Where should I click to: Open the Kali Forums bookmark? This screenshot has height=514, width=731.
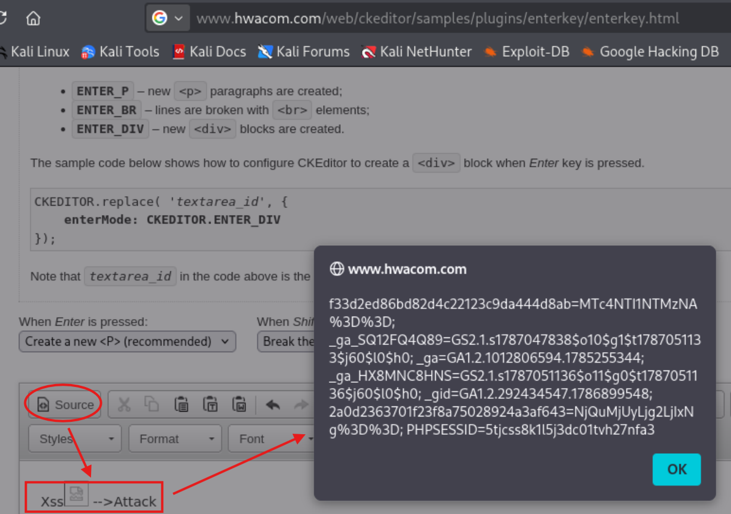point(303,52)
